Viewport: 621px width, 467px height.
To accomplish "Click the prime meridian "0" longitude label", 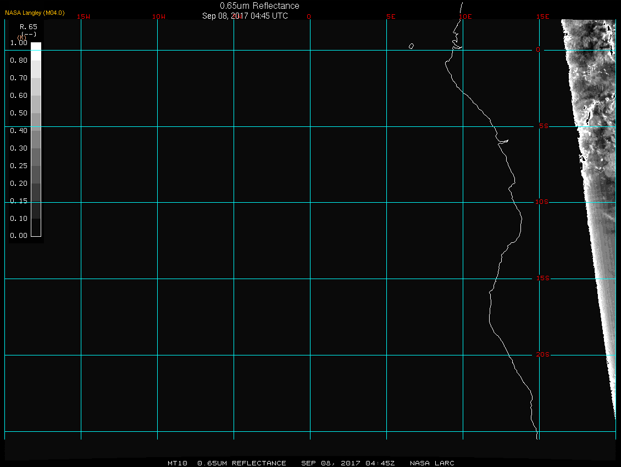I will point(309,16).
